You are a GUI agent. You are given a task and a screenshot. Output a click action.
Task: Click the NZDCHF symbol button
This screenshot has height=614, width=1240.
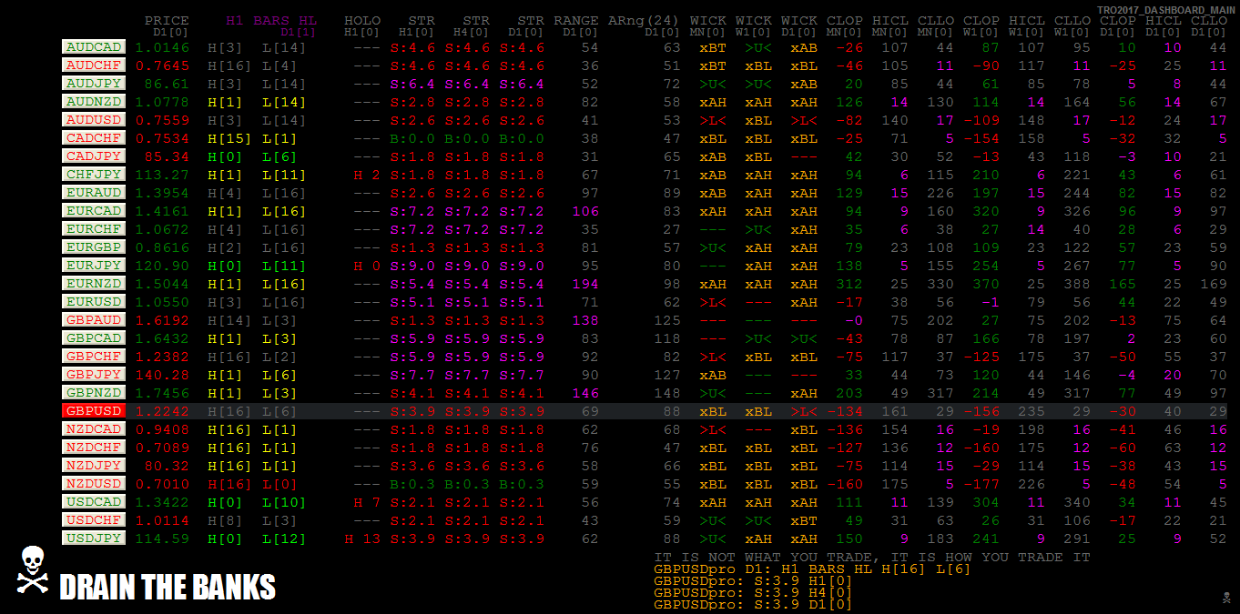[x=93, y=448]
